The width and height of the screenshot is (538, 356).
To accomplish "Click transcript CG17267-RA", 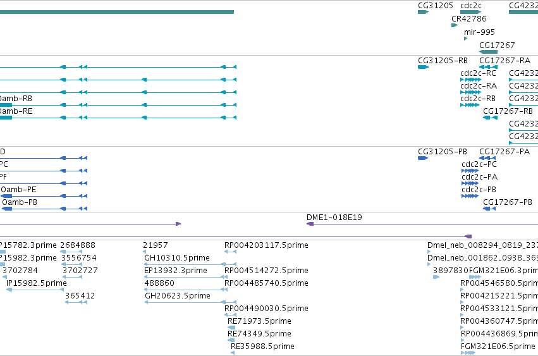I will pos(488,67).
